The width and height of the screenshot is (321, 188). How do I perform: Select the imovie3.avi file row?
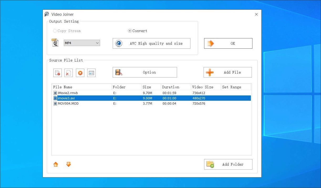tap(151, 98)
